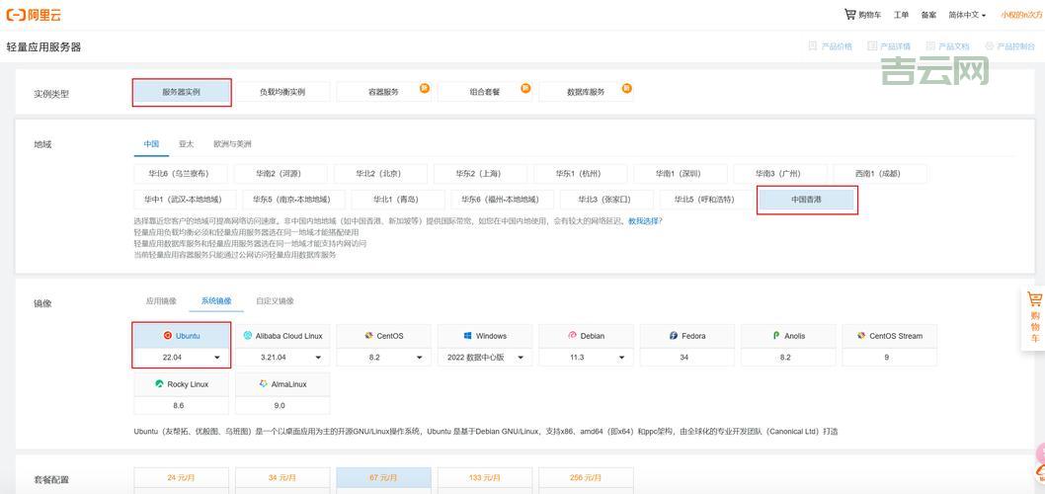Open 工单 in the header

click(901, 15)
